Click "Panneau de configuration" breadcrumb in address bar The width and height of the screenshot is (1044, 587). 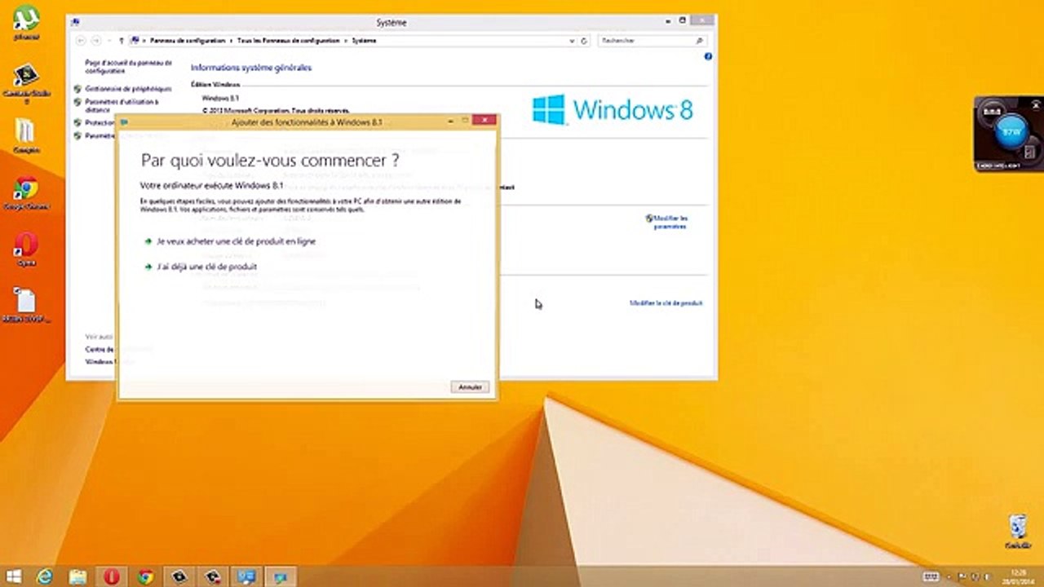(189, 40)
